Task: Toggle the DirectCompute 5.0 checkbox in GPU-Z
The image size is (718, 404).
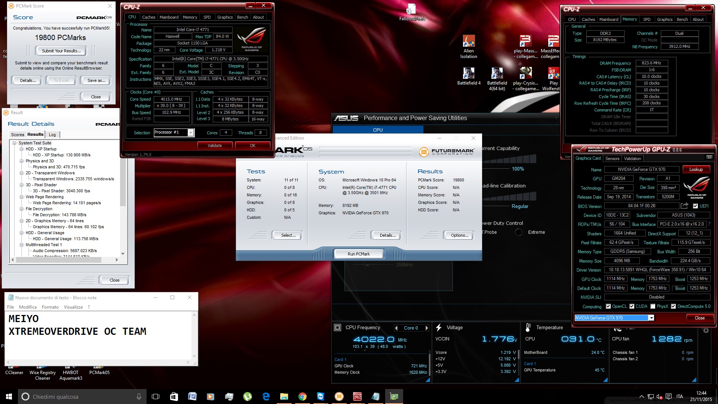Action: tap(673, 306)
